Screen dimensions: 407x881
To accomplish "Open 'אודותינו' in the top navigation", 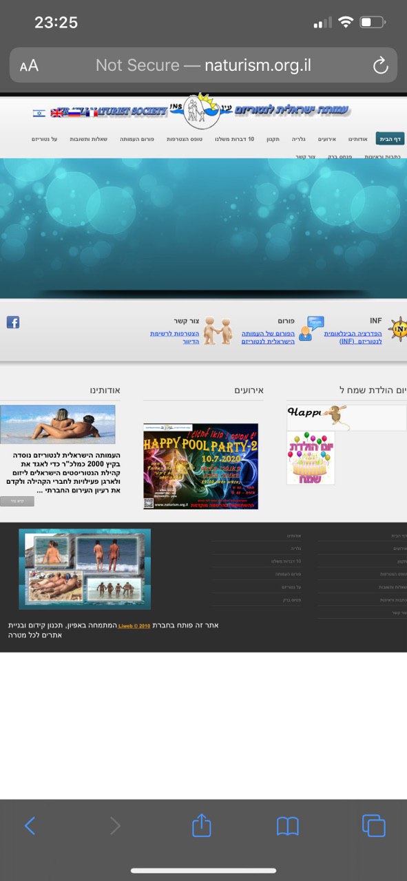I will tap(358, 139).
